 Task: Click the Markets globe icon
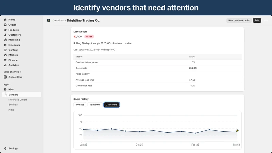pyautogui.click(x=5, y=55)
